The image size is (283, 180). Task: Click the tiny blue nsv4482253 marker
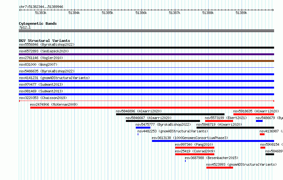138,134
